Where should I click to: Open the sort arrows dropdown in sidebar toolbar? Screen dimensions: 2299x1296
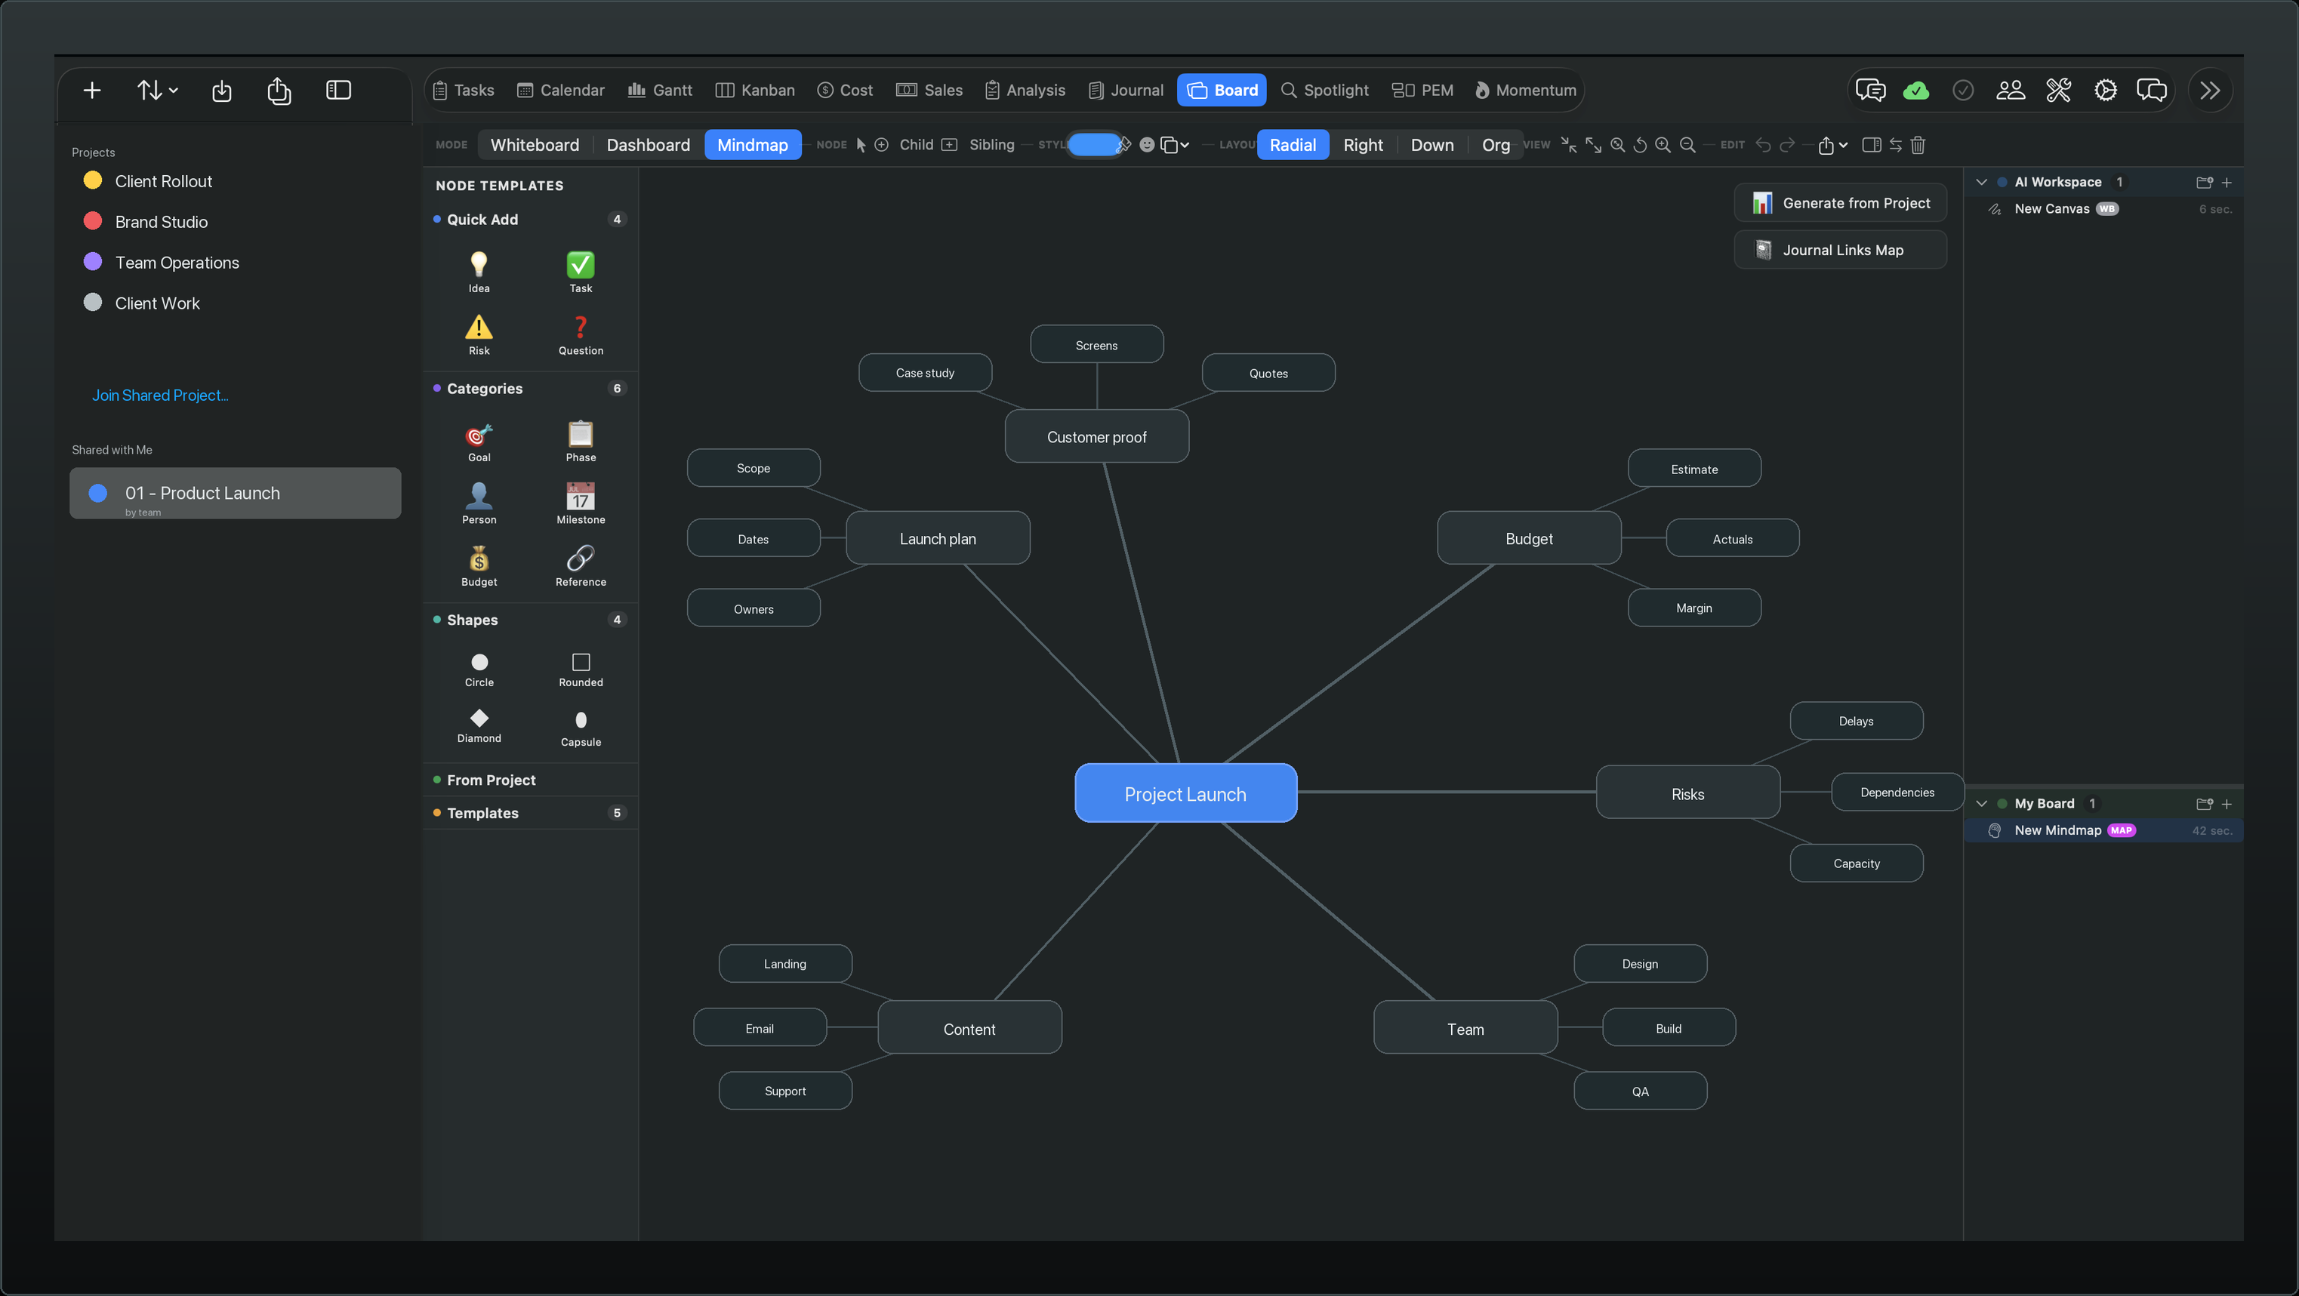[x=158, y=90]
